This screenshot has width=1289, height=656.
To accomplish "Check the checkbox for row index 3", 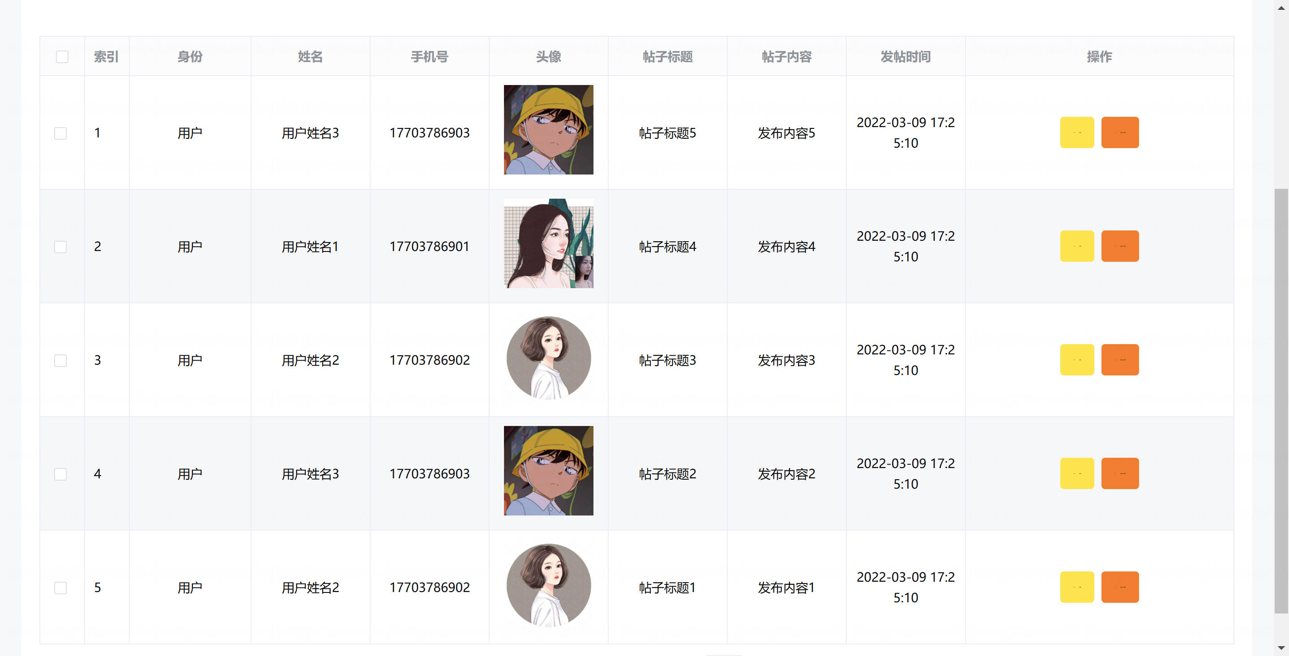I will pyautogui.click(x=60, y=360).
